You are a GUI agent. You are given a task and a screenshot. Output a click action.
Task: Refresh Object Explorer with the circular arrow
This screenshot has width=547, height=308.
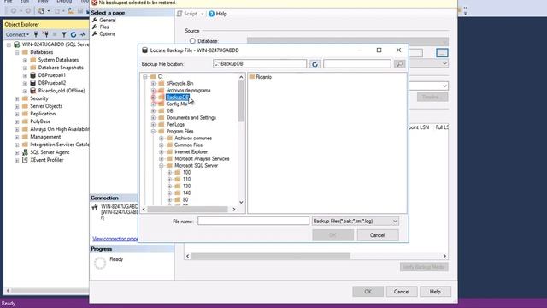pyautogui.click(x=74, y=34)
